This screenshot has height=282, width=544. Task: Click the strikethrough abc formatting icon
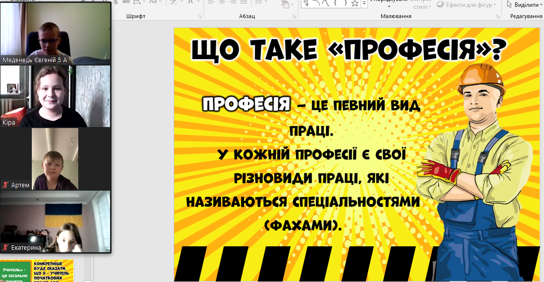(126, 2)
